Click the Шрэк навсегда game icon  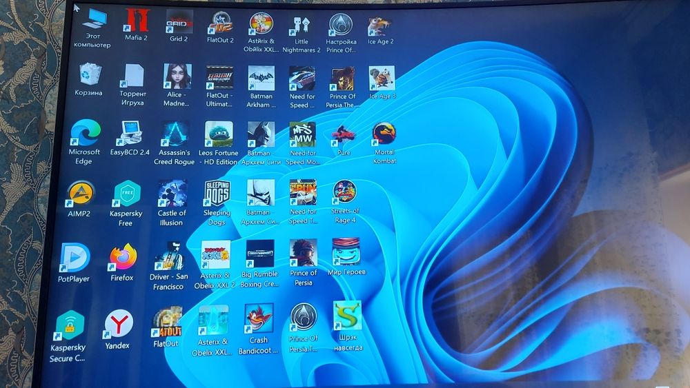(x=348, y=325)
